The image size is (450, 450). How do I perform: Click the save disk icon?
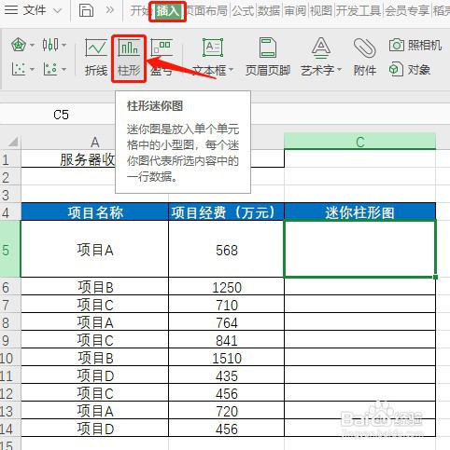pyautogui.click(x=86, y=10)
